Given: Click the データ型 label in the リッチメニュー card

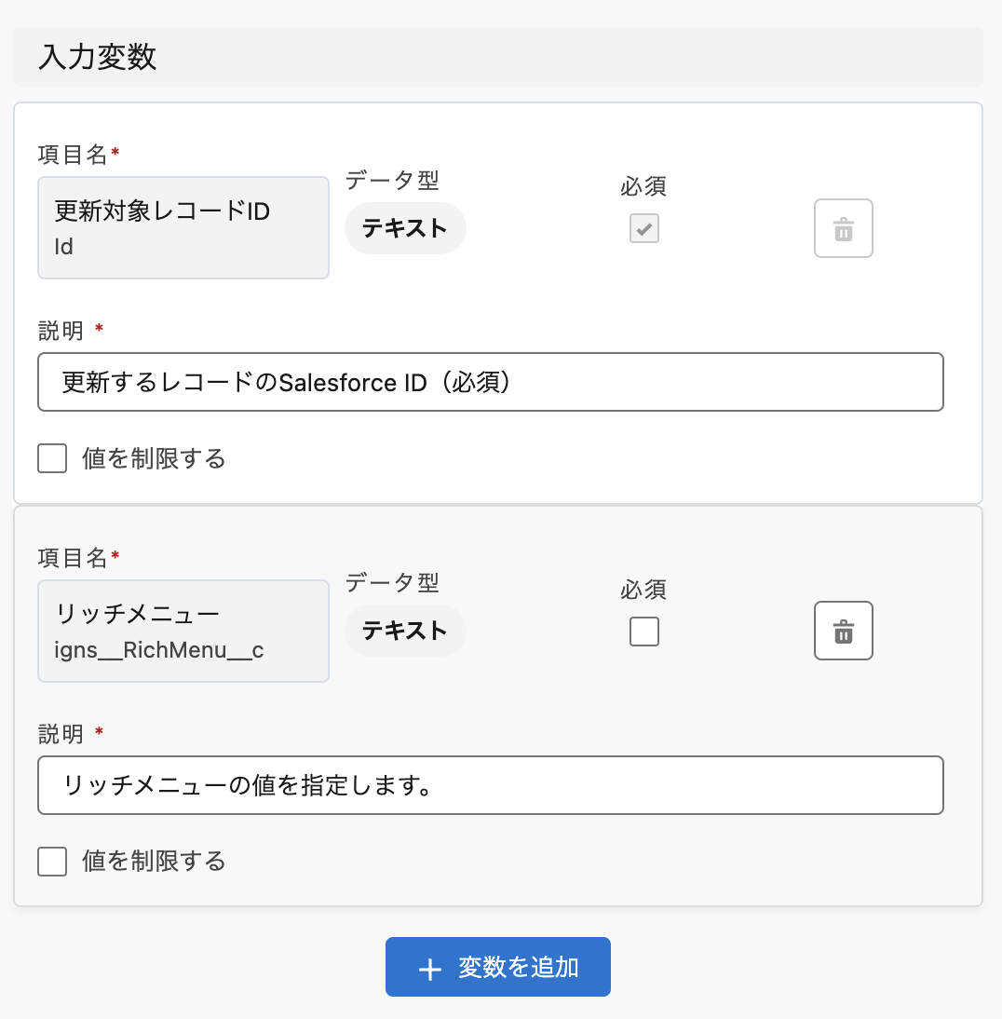Looking at the screenshot, I should (x=391, y=583).
